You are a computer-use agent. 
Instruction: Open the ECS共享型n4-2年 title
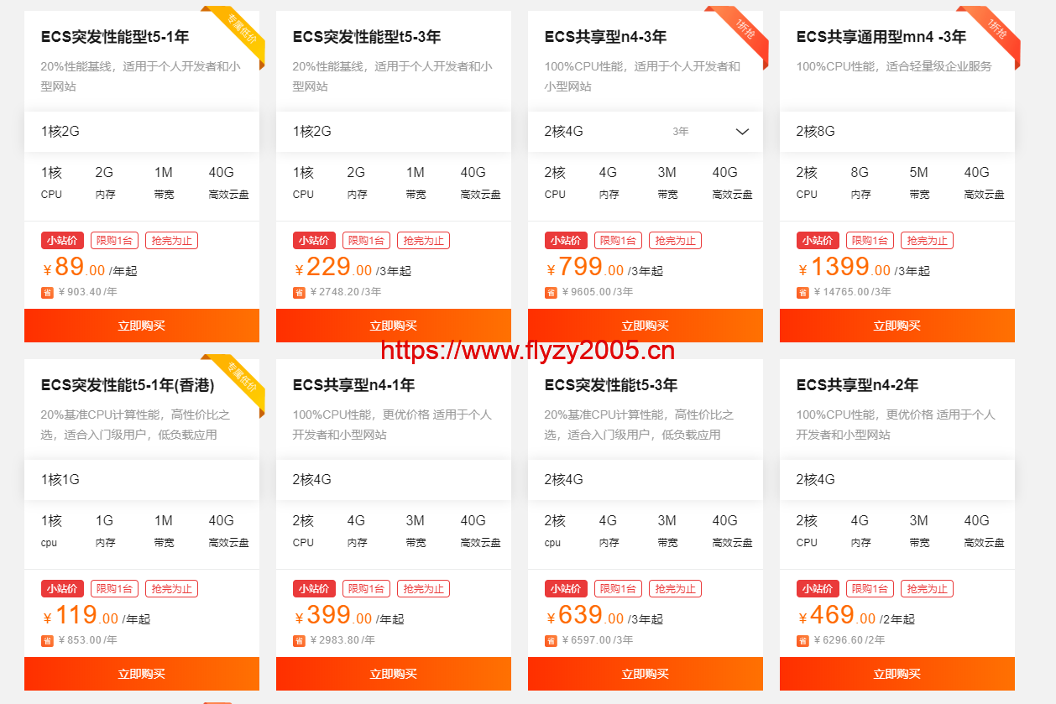click(x=857, y=385)
